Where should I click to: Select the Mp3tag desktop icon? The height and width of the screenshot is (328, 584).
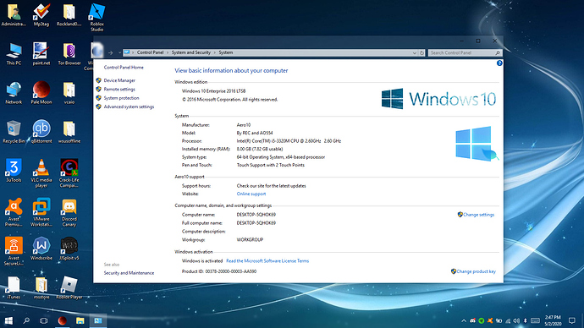pyautogui.click(x=41, y=15)
